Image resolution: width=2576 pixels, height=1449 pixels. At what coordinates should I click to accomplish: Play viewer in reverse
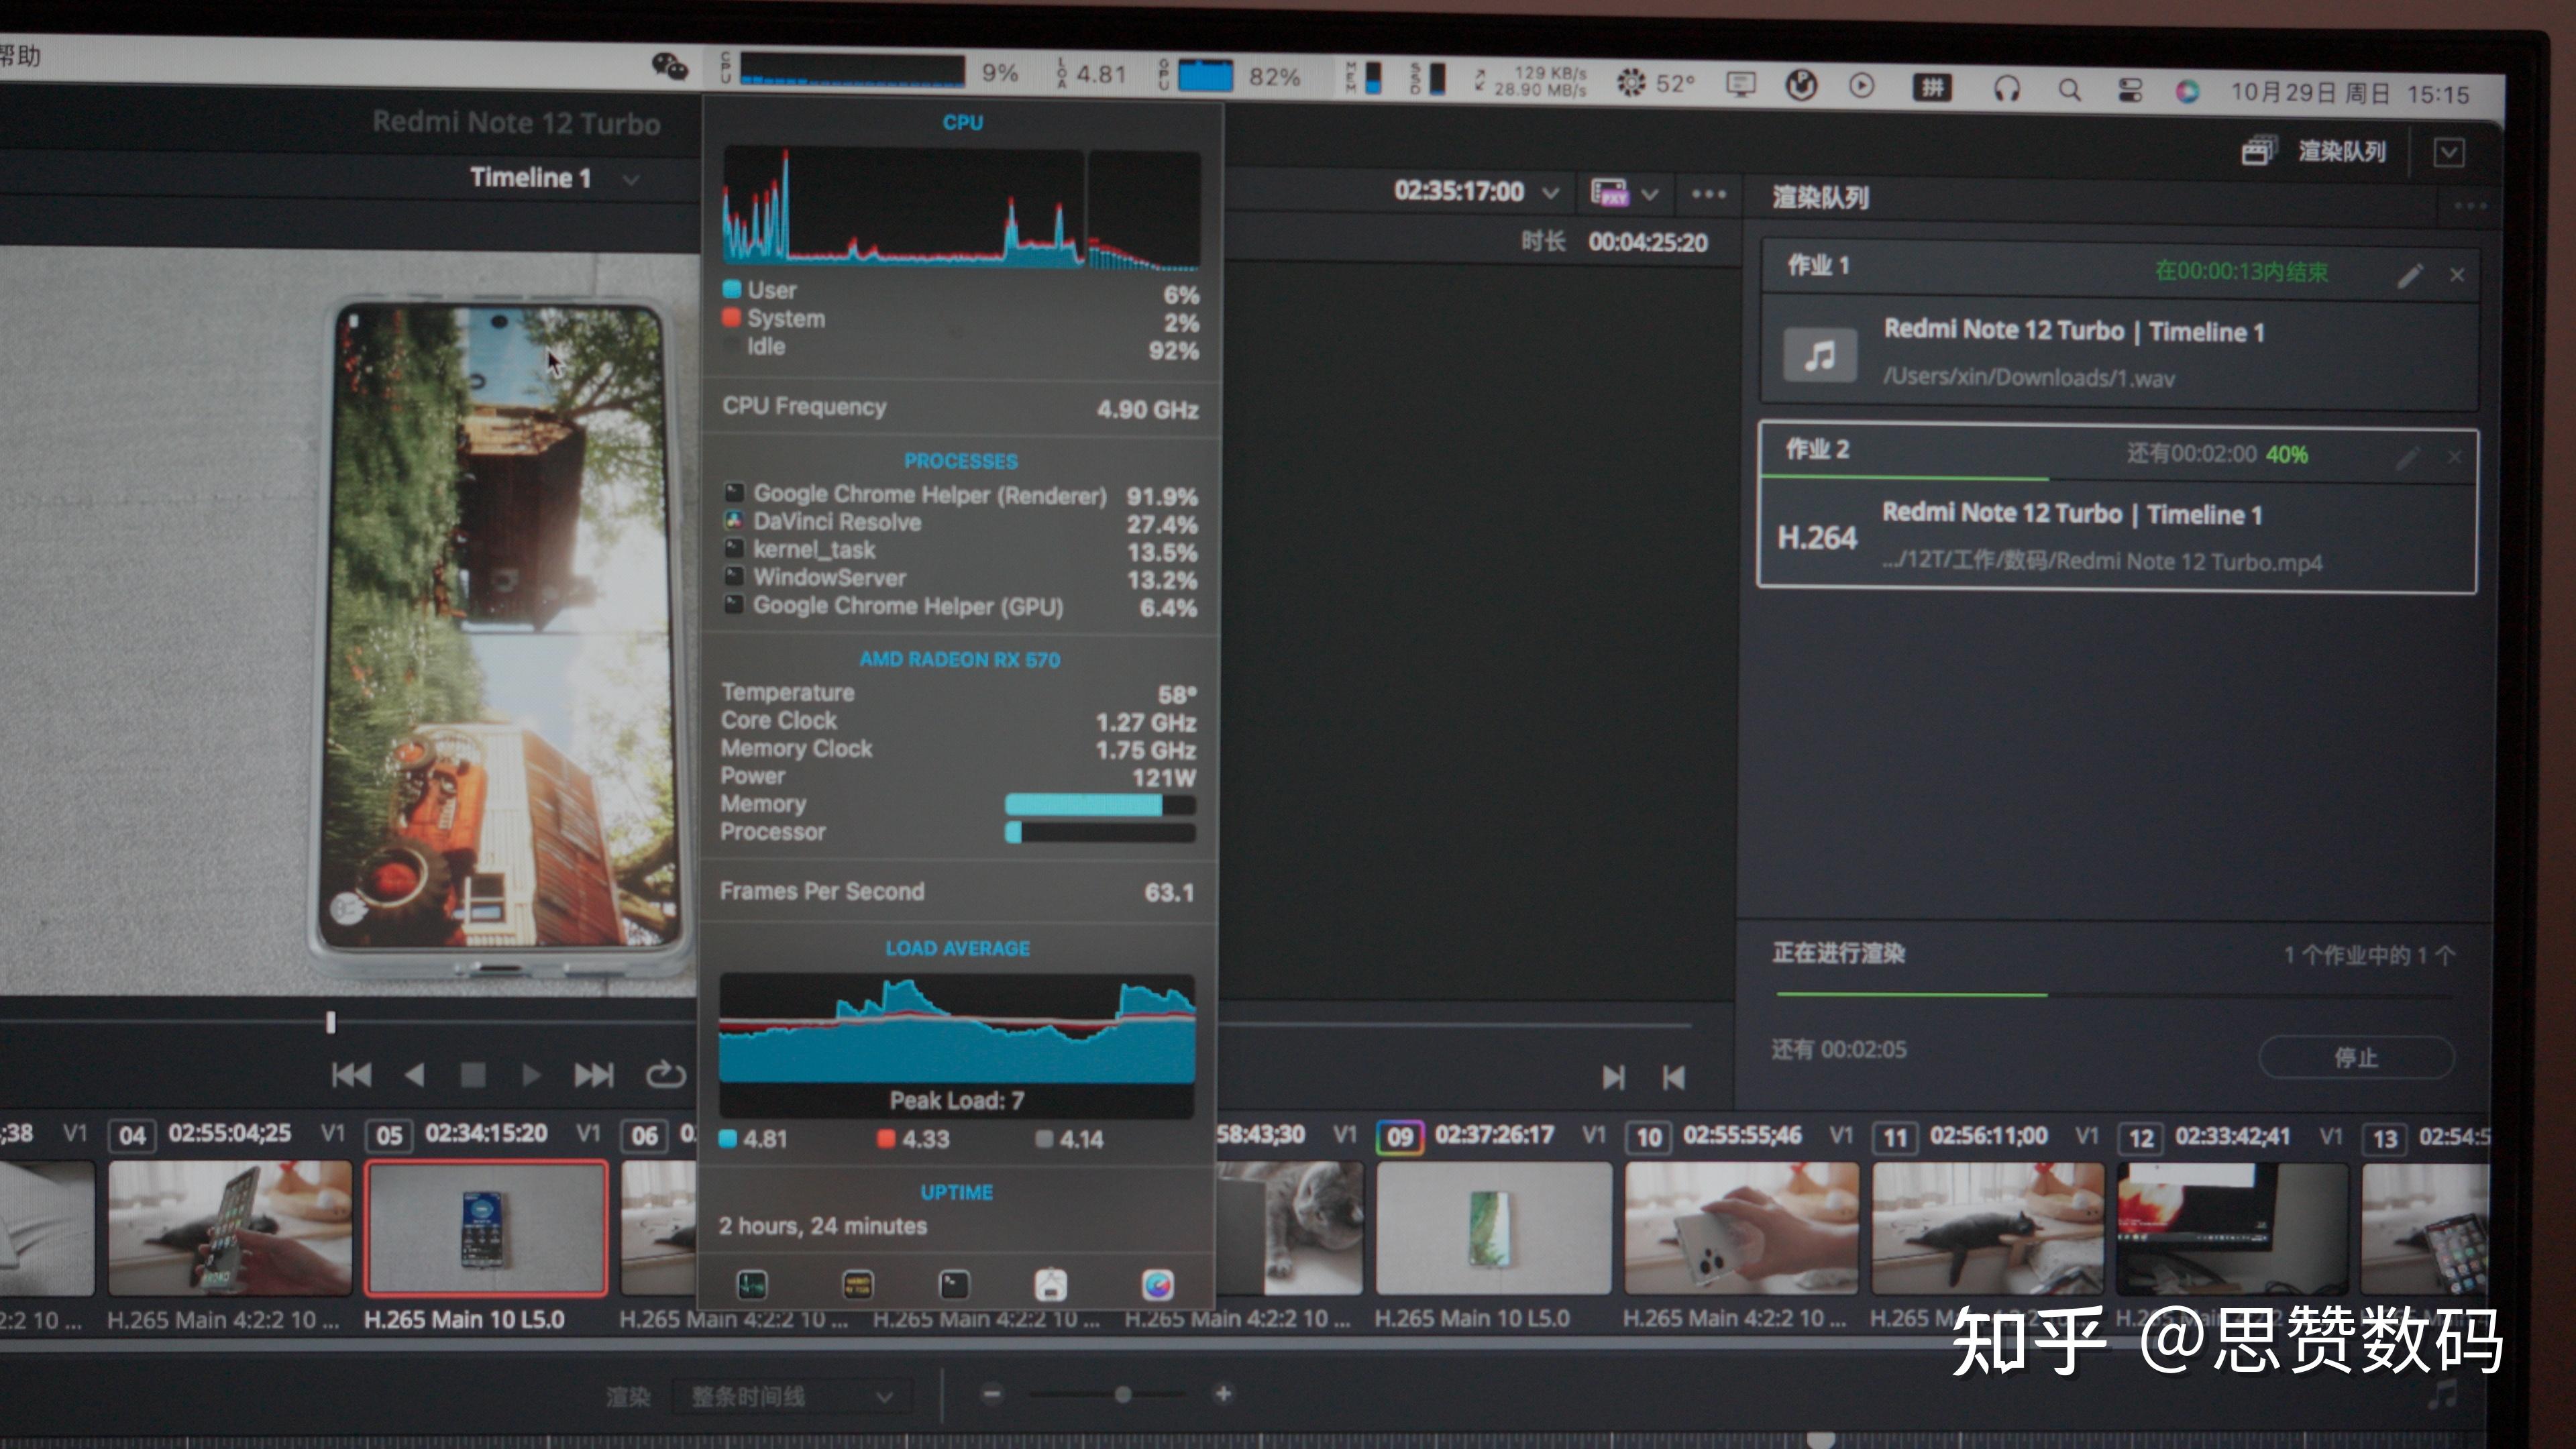tap(414, 1075)
